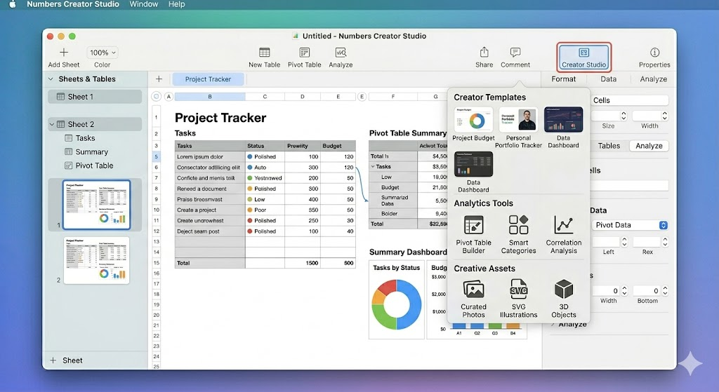Click the Pivot Table toolbar icon

(x=305, y=52)
